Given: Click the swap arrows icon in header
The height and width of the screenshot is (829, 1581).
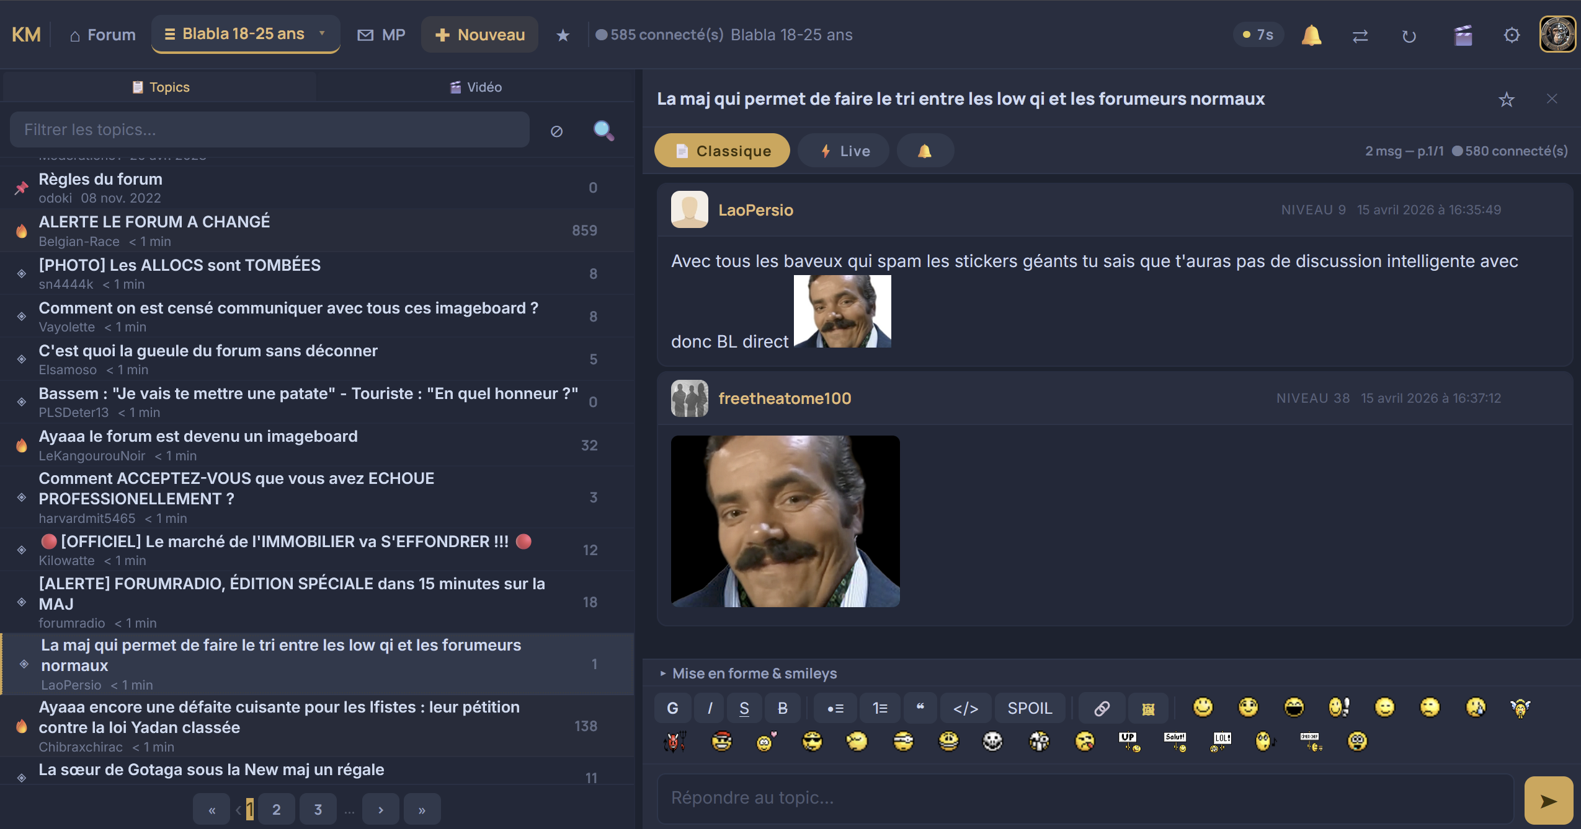Looking at the screenshot, I should [x=1360, y=36].
